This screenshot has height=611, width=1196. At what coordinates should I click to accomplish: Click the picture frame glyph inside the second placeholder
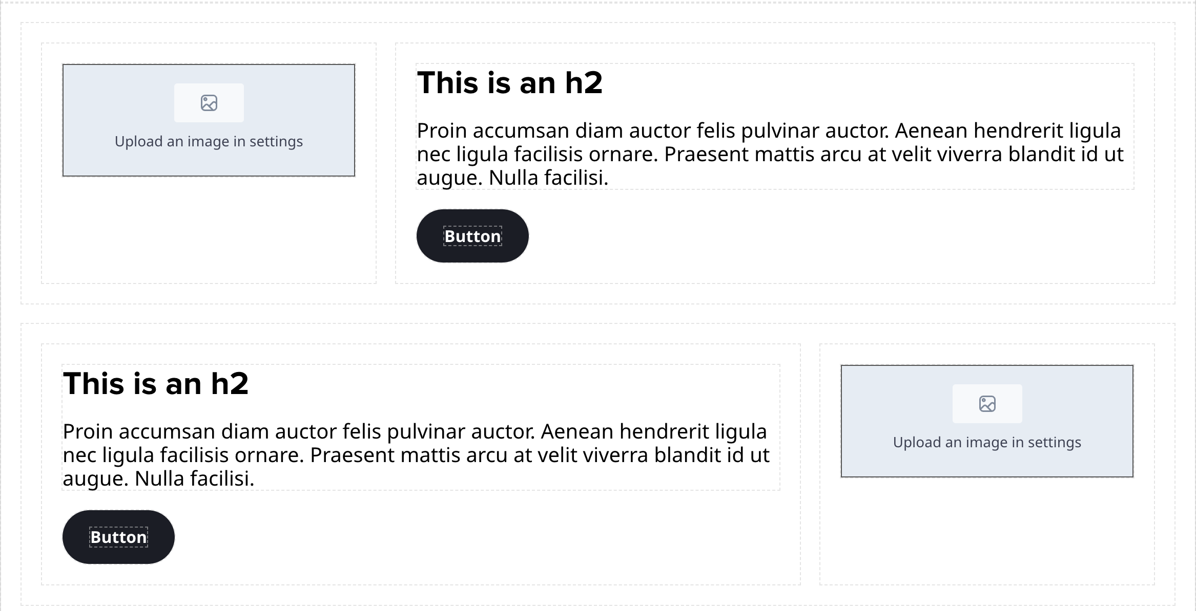pos(986,403)
